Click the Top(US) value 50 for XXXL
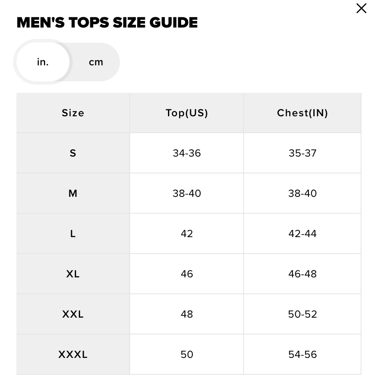Viewport: 382px width, 392px height. (187, 355)
